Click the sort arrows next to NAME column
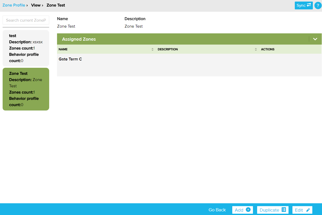The height and width of the screenshot is (215, 322). [x=152, y=49]
